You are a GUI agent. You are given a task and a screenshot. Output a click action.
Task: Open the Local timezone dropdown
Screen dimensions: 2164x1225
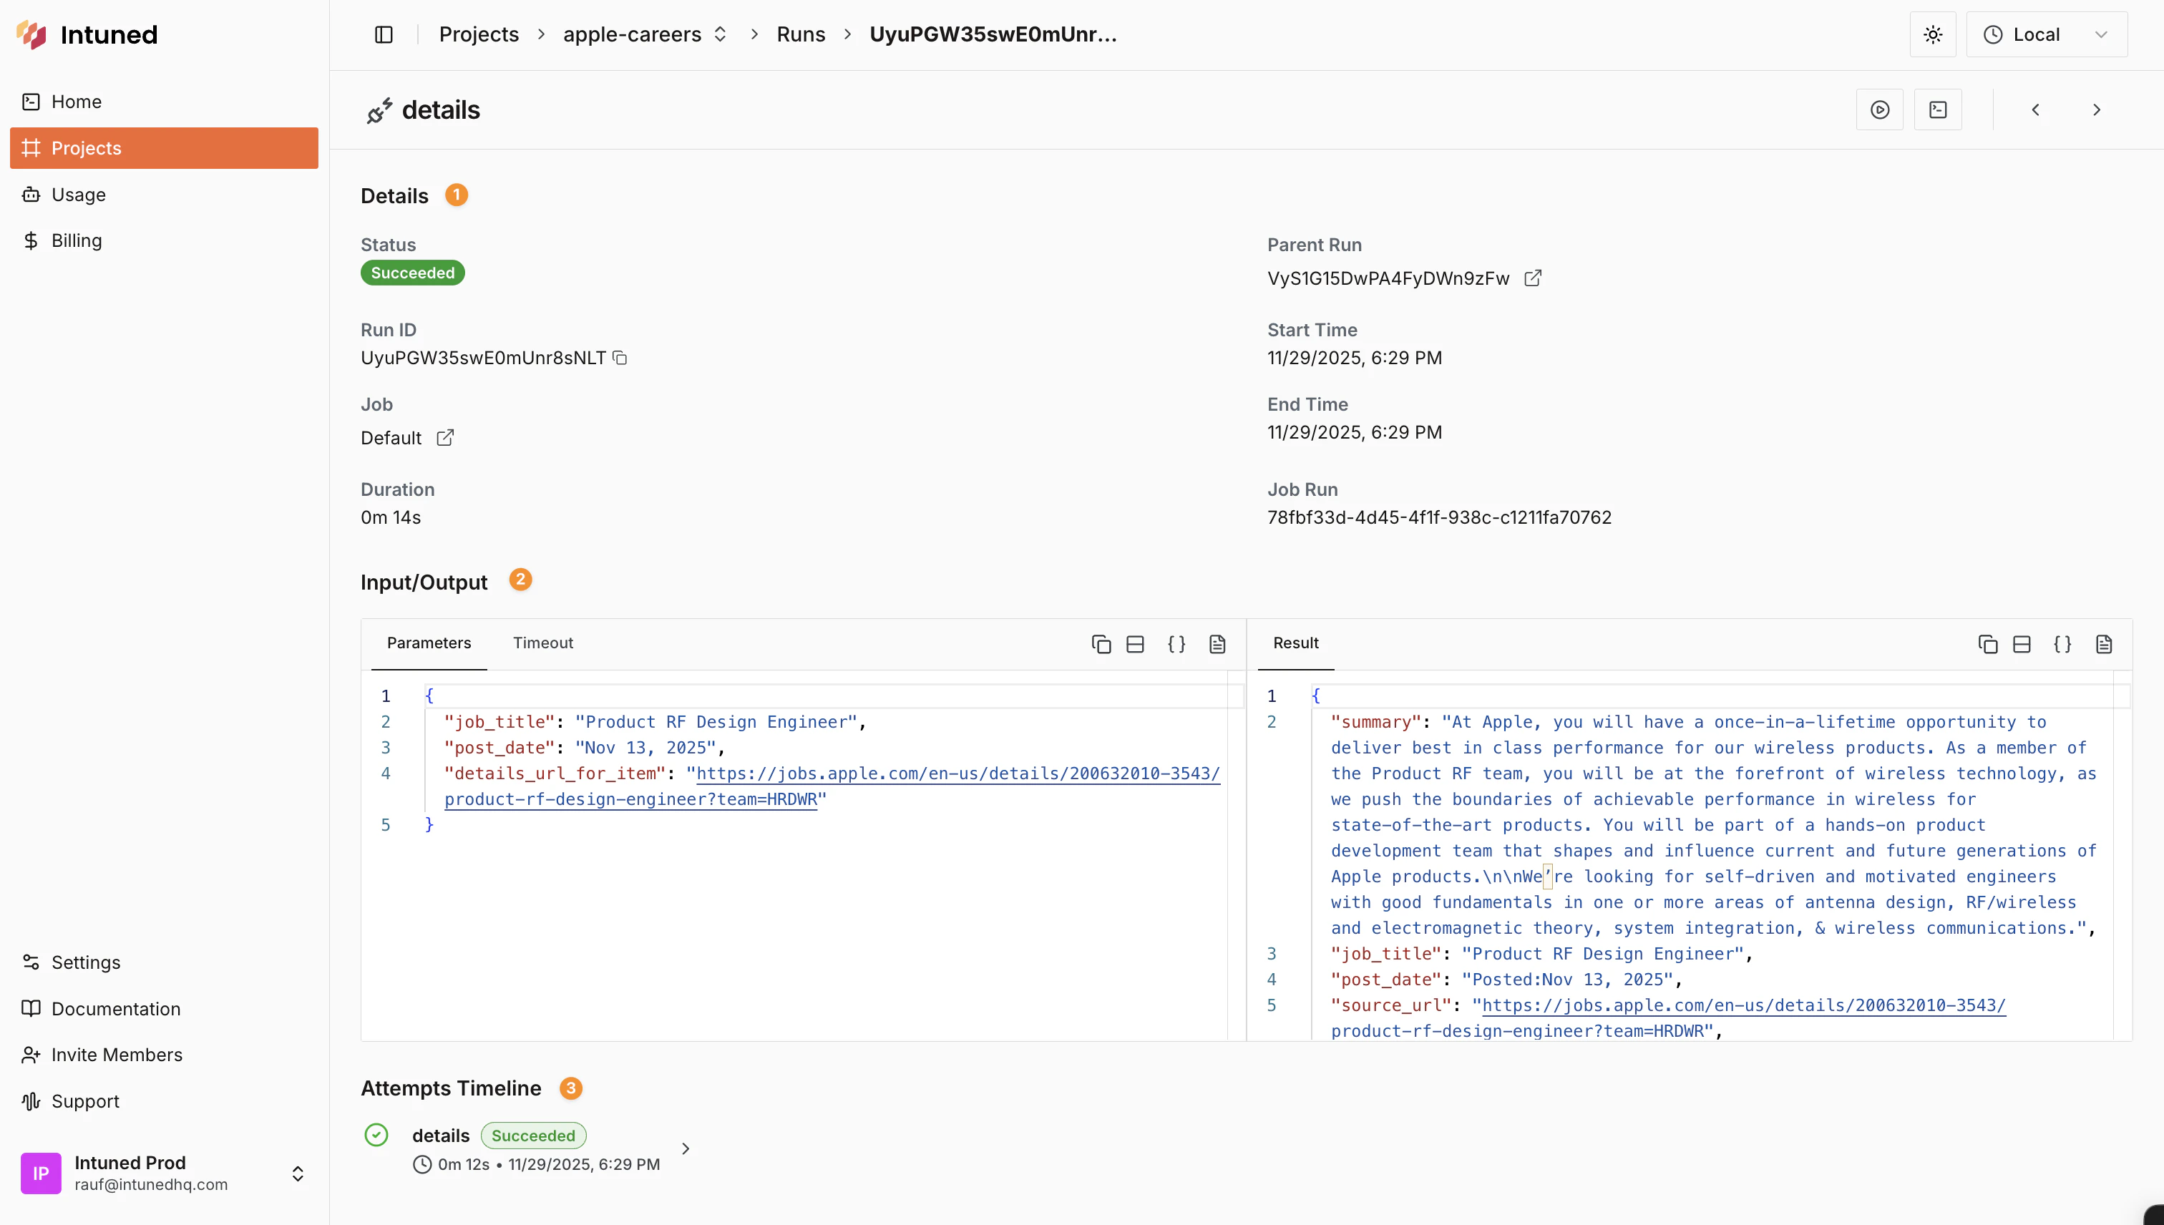2047,34
